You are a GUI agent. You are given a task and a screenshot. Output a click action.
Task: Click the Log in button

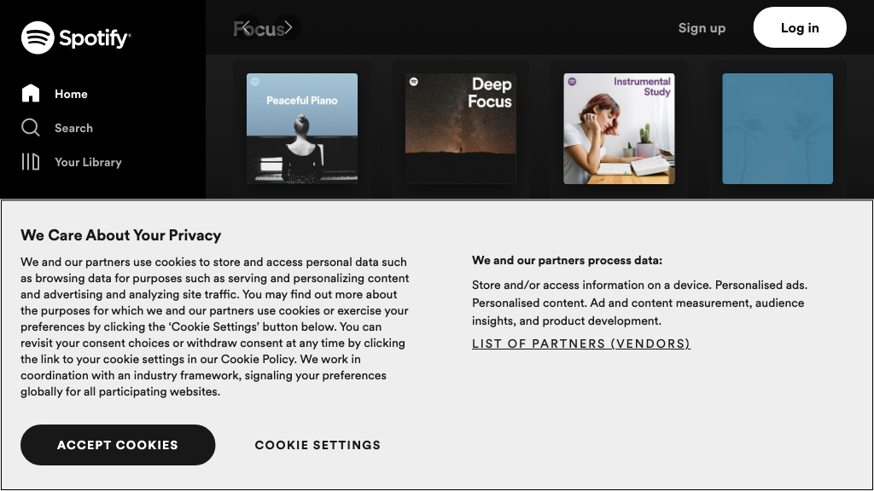799,27
